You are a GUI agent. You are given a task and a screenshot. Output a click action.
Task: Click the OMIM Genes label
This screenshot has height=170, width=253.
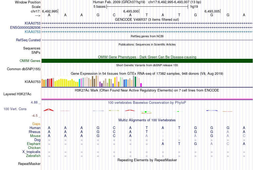point(30,61)
